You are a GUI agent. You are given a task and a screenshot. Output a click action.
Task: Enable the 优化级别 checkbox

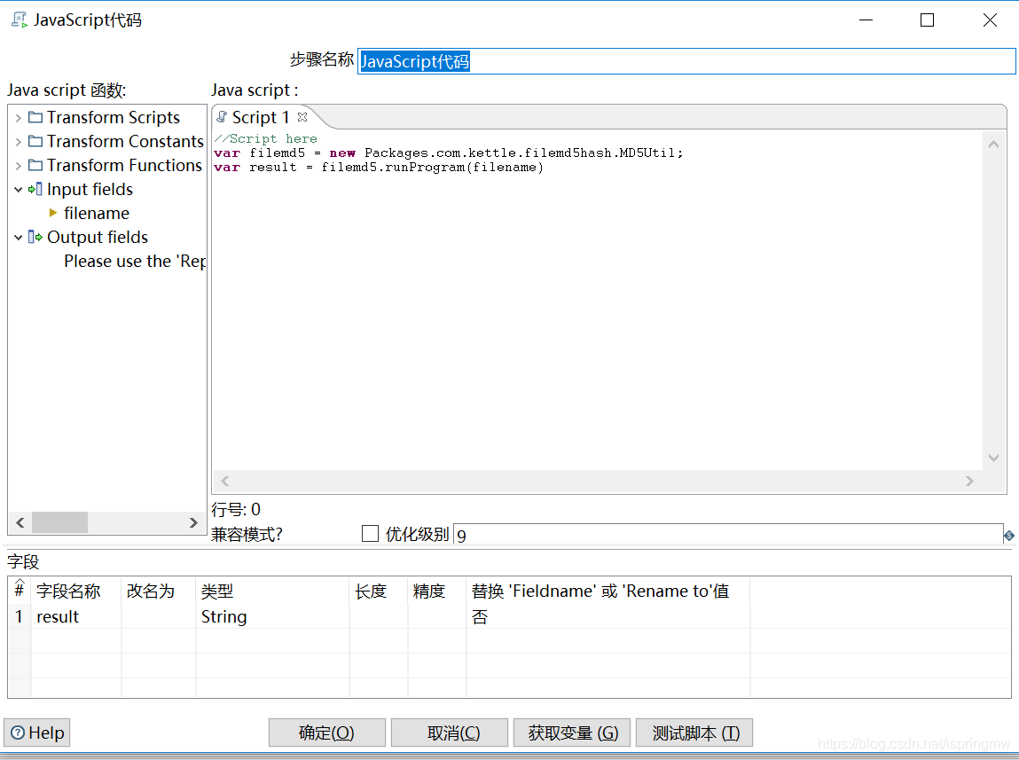(370, 533)
